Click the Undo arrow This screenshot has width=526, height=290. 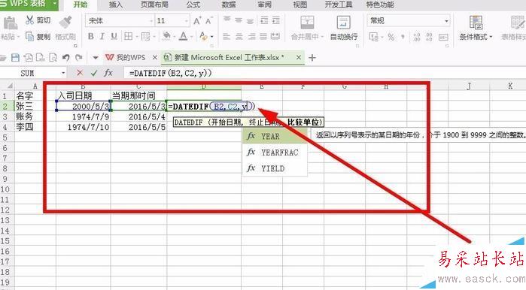[66, 58]
